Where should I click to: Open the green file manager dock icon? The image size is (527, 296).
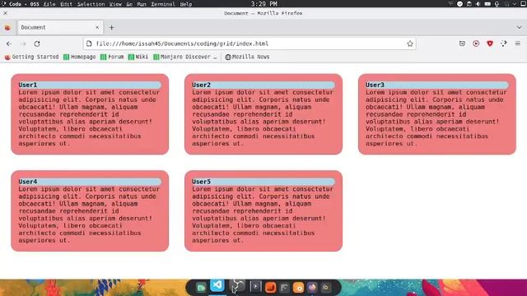point(201,288)
